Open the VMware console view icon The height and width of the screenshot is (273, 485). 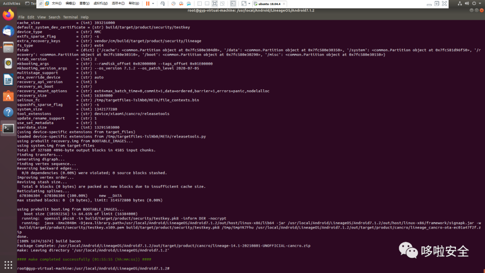point(233,4)
